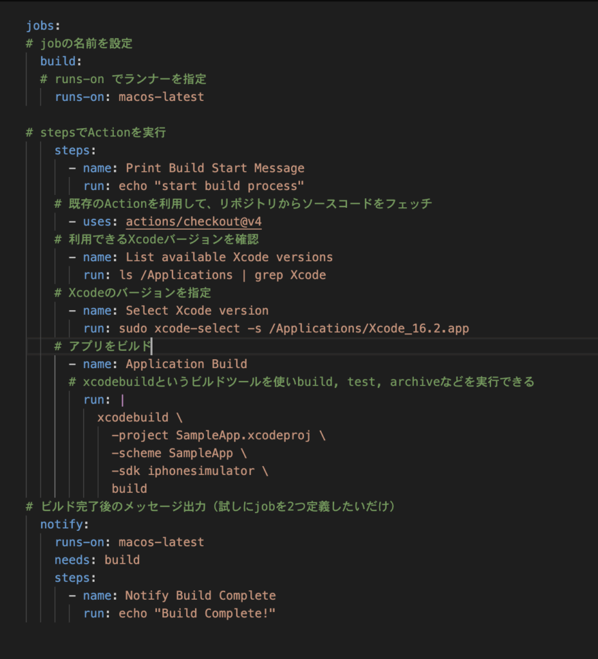Place cursor on "-scheme SampleApp" argument
Viewport: 598px width, 659px height.
pyautogui.click(x=179, y=453)
